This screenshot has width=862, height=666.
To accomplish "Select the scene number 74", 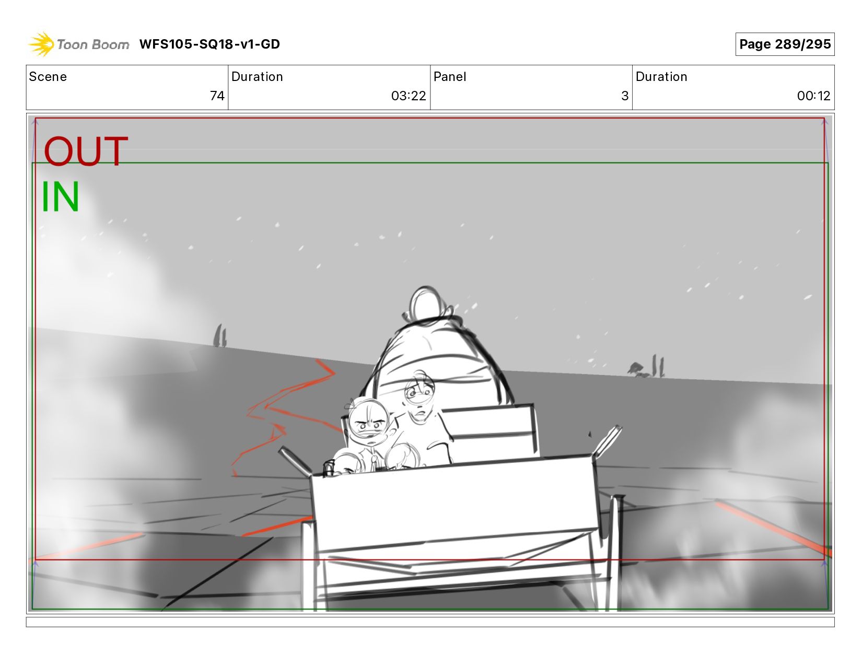I will [217, 96].
